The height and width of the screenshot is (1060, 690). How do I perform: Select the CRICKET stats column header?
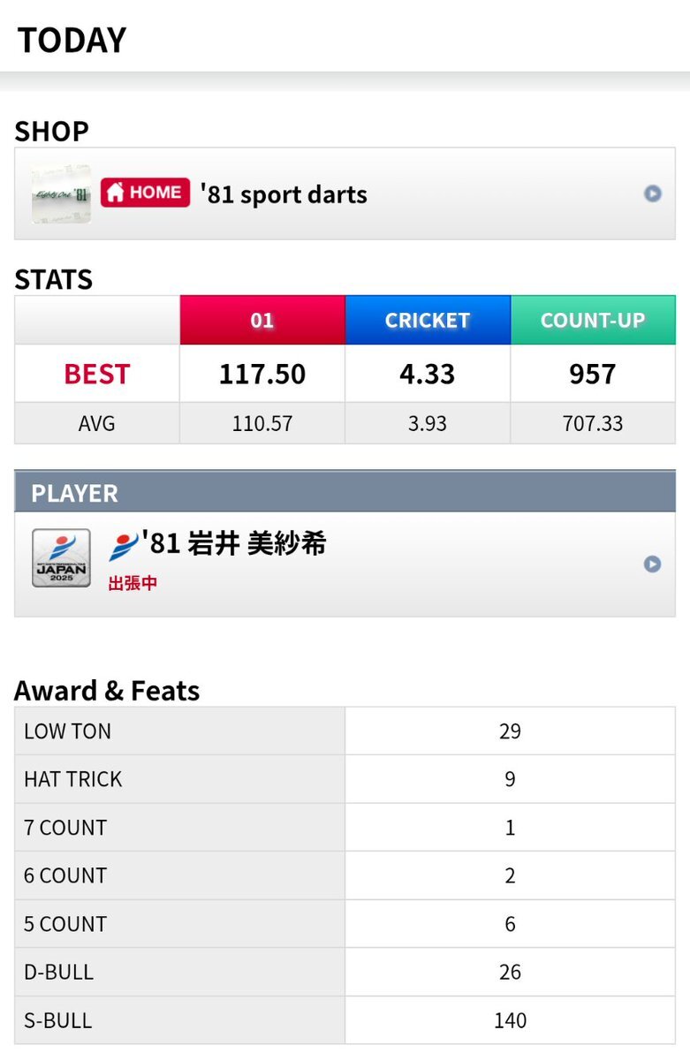428,320
